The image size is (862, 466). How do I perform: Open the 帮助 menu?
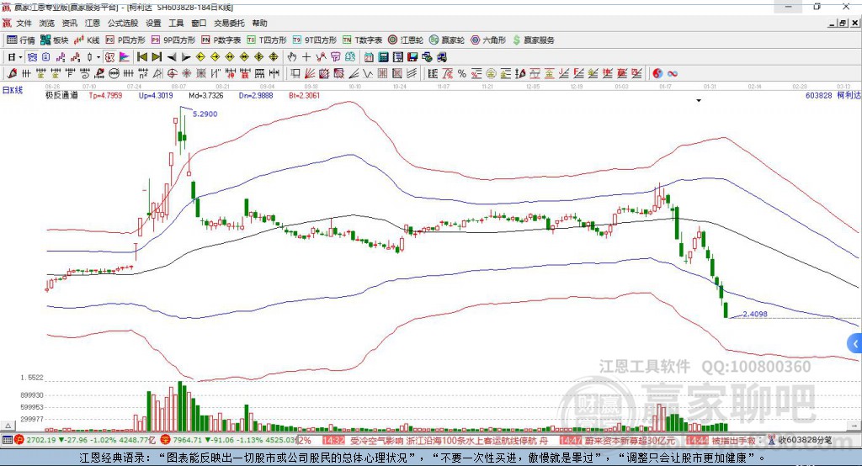(259, 23)
